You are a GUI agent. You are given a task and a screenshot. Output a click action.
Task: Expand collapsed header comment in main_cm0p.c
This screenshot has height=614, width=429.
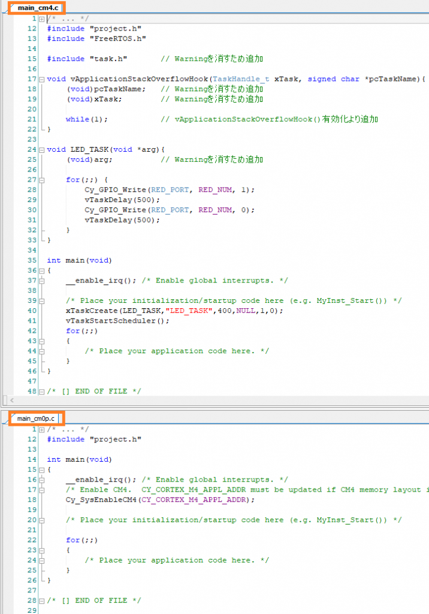click(x=42, y=429)
